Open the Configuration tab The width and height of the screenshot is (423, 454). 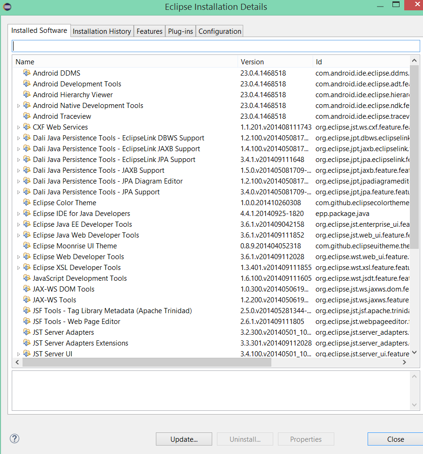click(220, 31)
